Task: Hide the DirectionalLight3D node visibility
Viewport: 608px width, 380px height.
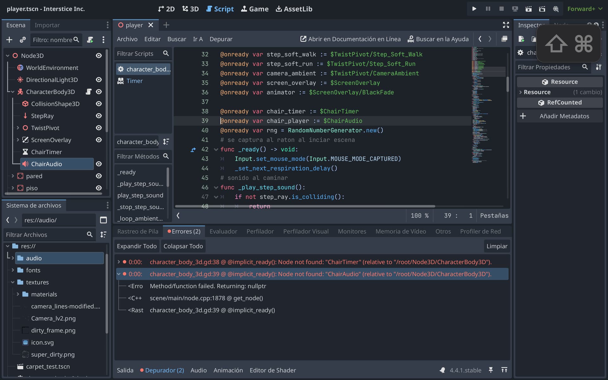Action: point(99,79)
